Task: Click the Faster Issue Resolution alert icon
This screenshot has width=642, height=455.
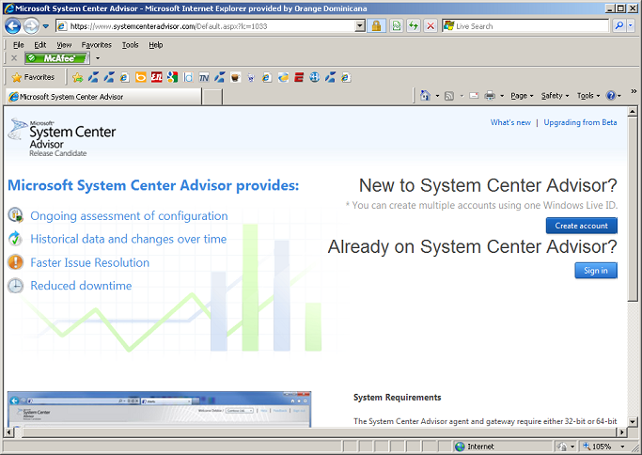Action: coord(16,262)
